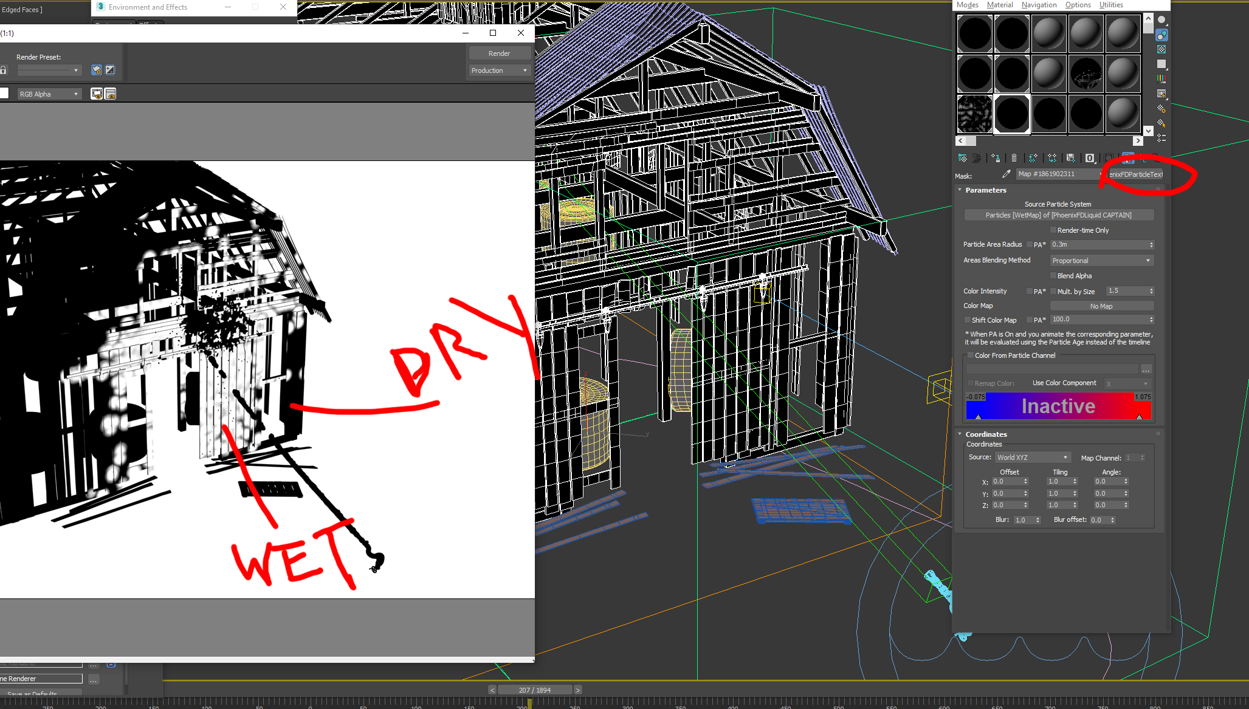The height and width of the screenshot is (709, 1249).
Task: Open the World XYZ source dropdown
Action: (x=1032, y=457)
